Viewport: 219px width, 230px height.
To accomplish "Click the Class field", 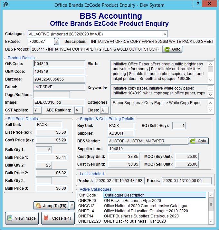I will [104, 110].
